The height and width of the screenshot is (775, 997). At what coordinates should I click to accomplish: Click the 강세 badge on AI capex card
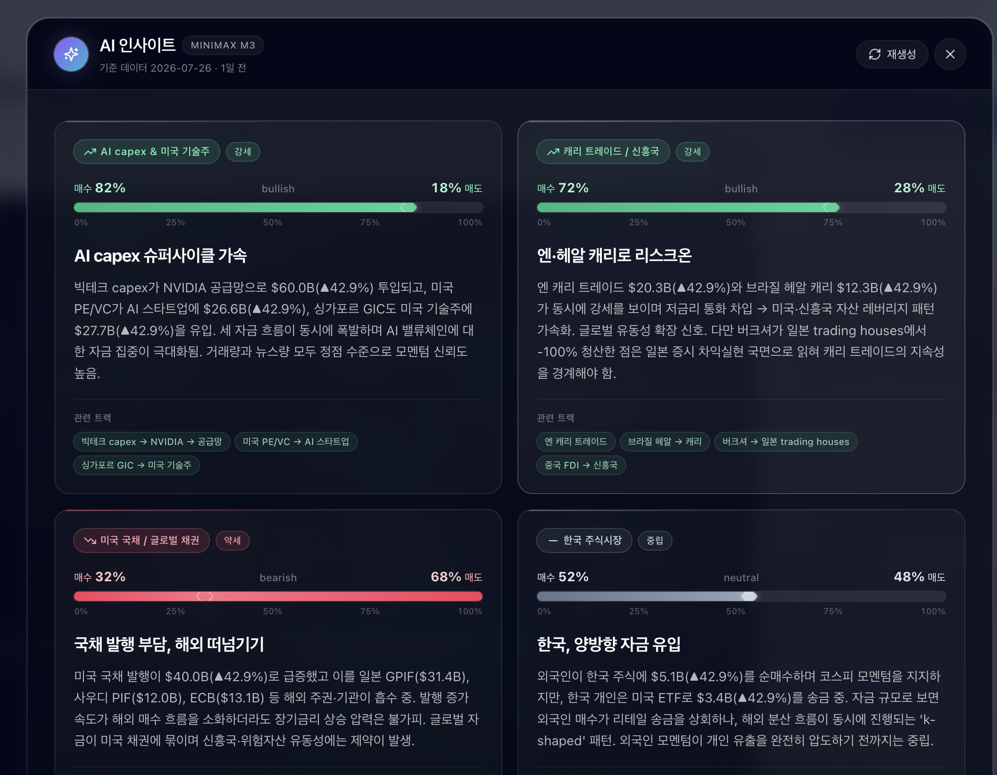pos(243,151)
